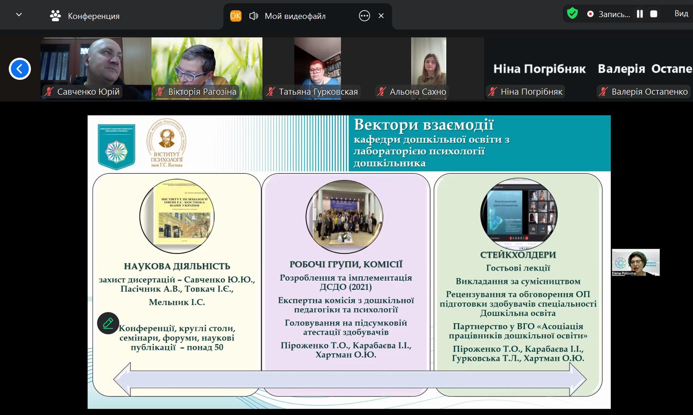Click the green encryption shield icon

pos(572,13)
